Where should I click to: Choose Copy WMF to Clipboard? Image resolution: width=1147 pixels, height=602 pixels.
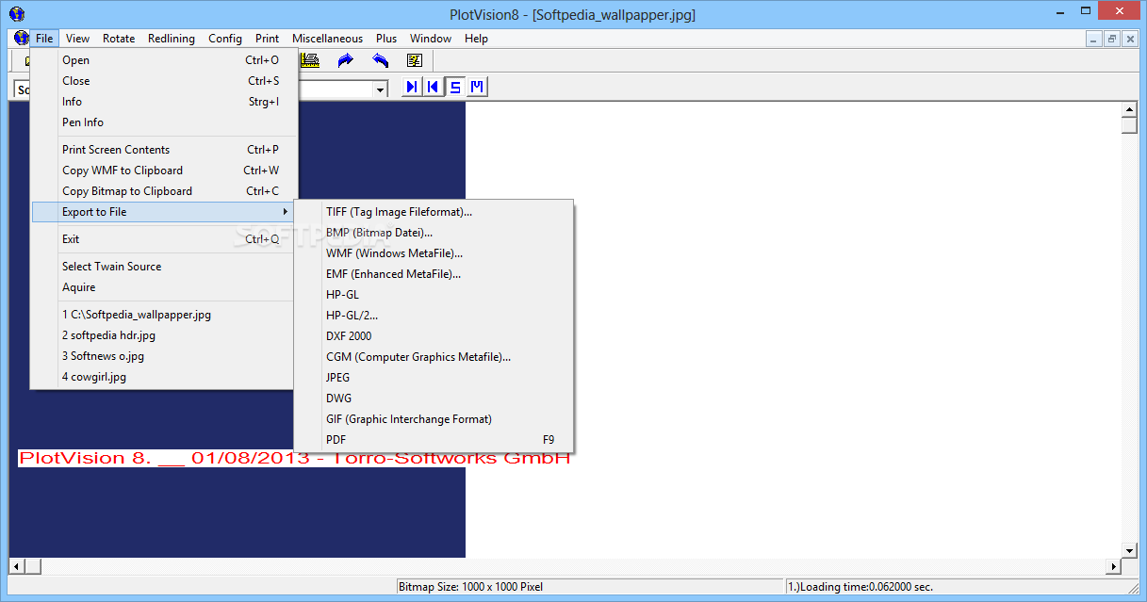tap(164, 171)
